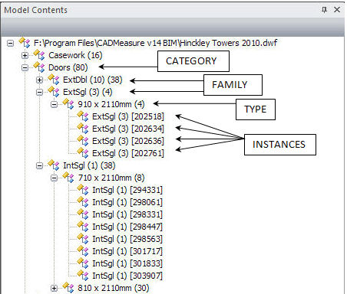
Task: Select IntSgl (1) [298563] instance
Action: [127, 239]
